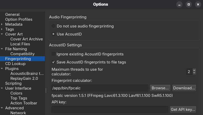Image resolution: width=203 pixels, height=115 pixels.
Task: Click the Browse... button
Action: (160, 88)
